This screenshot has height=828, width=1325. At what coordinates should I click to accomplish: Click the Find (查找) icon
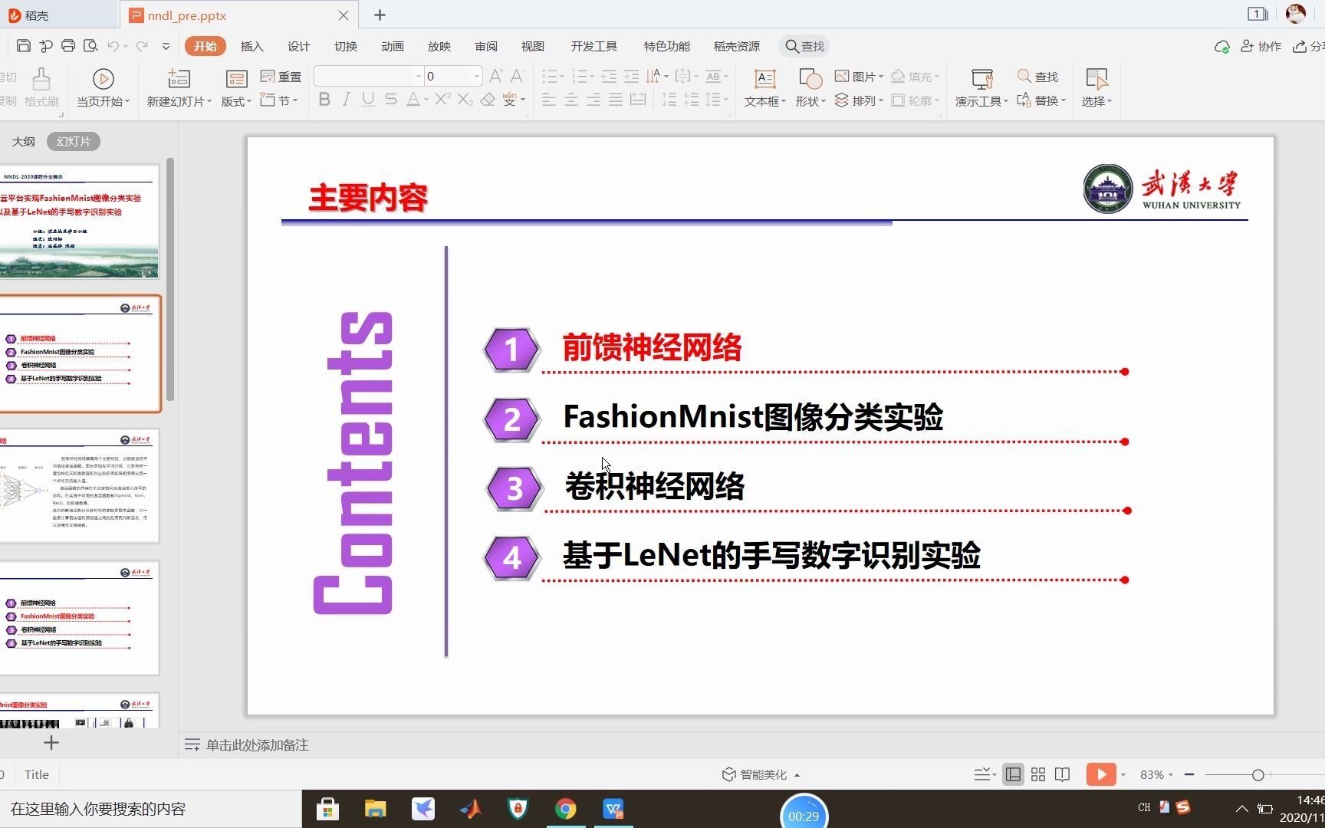point(1038,76)
